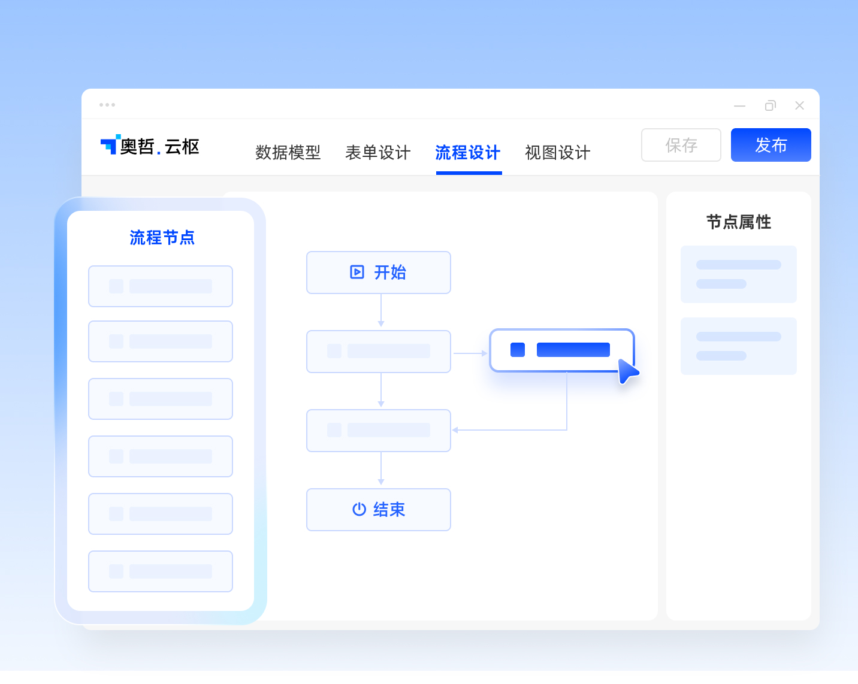Open the three-dot window menu

click(107, 105)
